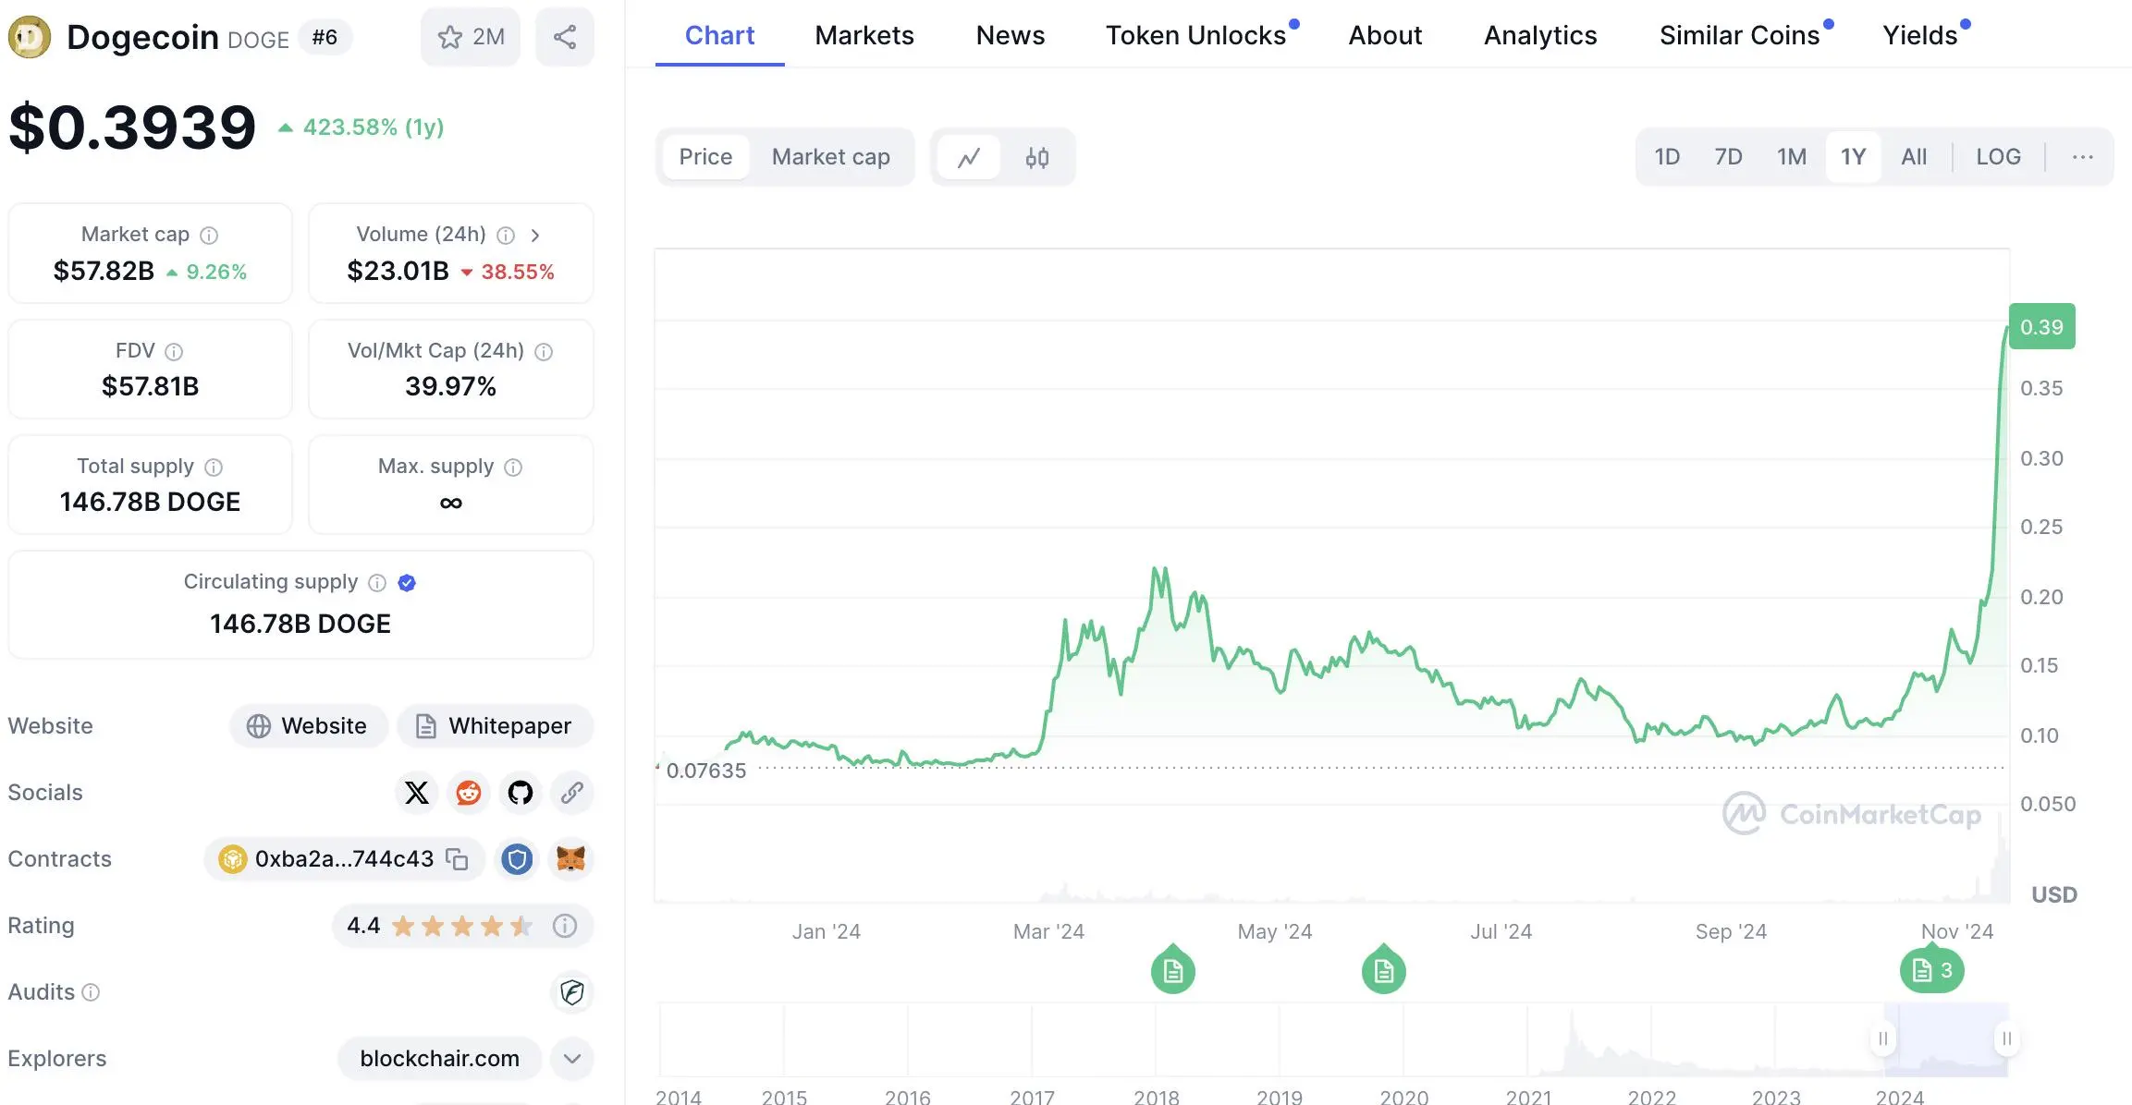Add Dogecoin to watchlist via star button
This screenshot has height=1105, width=2132.
(x=471, y=37)
